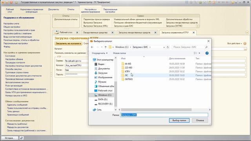Select Windows (C:) drive in navigation pane
251x141 pixels.
click(x=105, y=95)
